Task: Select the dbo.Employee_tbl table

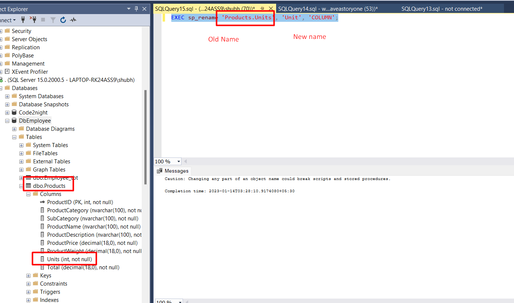Action: click(55, 178)
